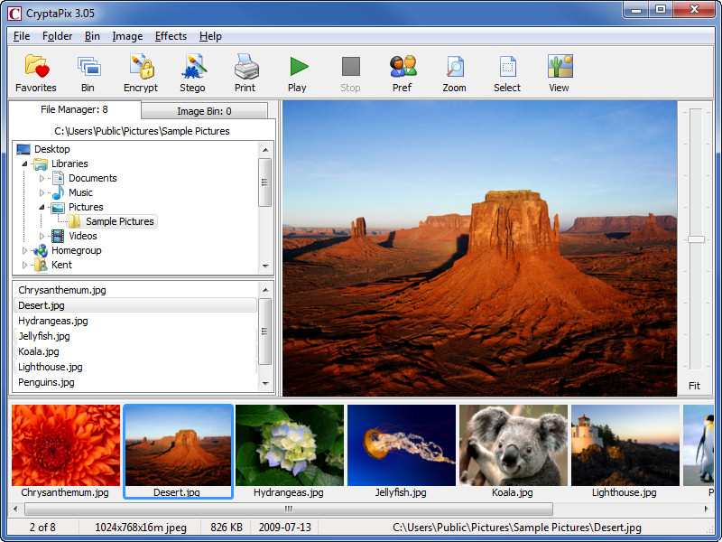Expand the Documents folder
Viewport: 722px width, 542px height.
[x=42, y=178]
